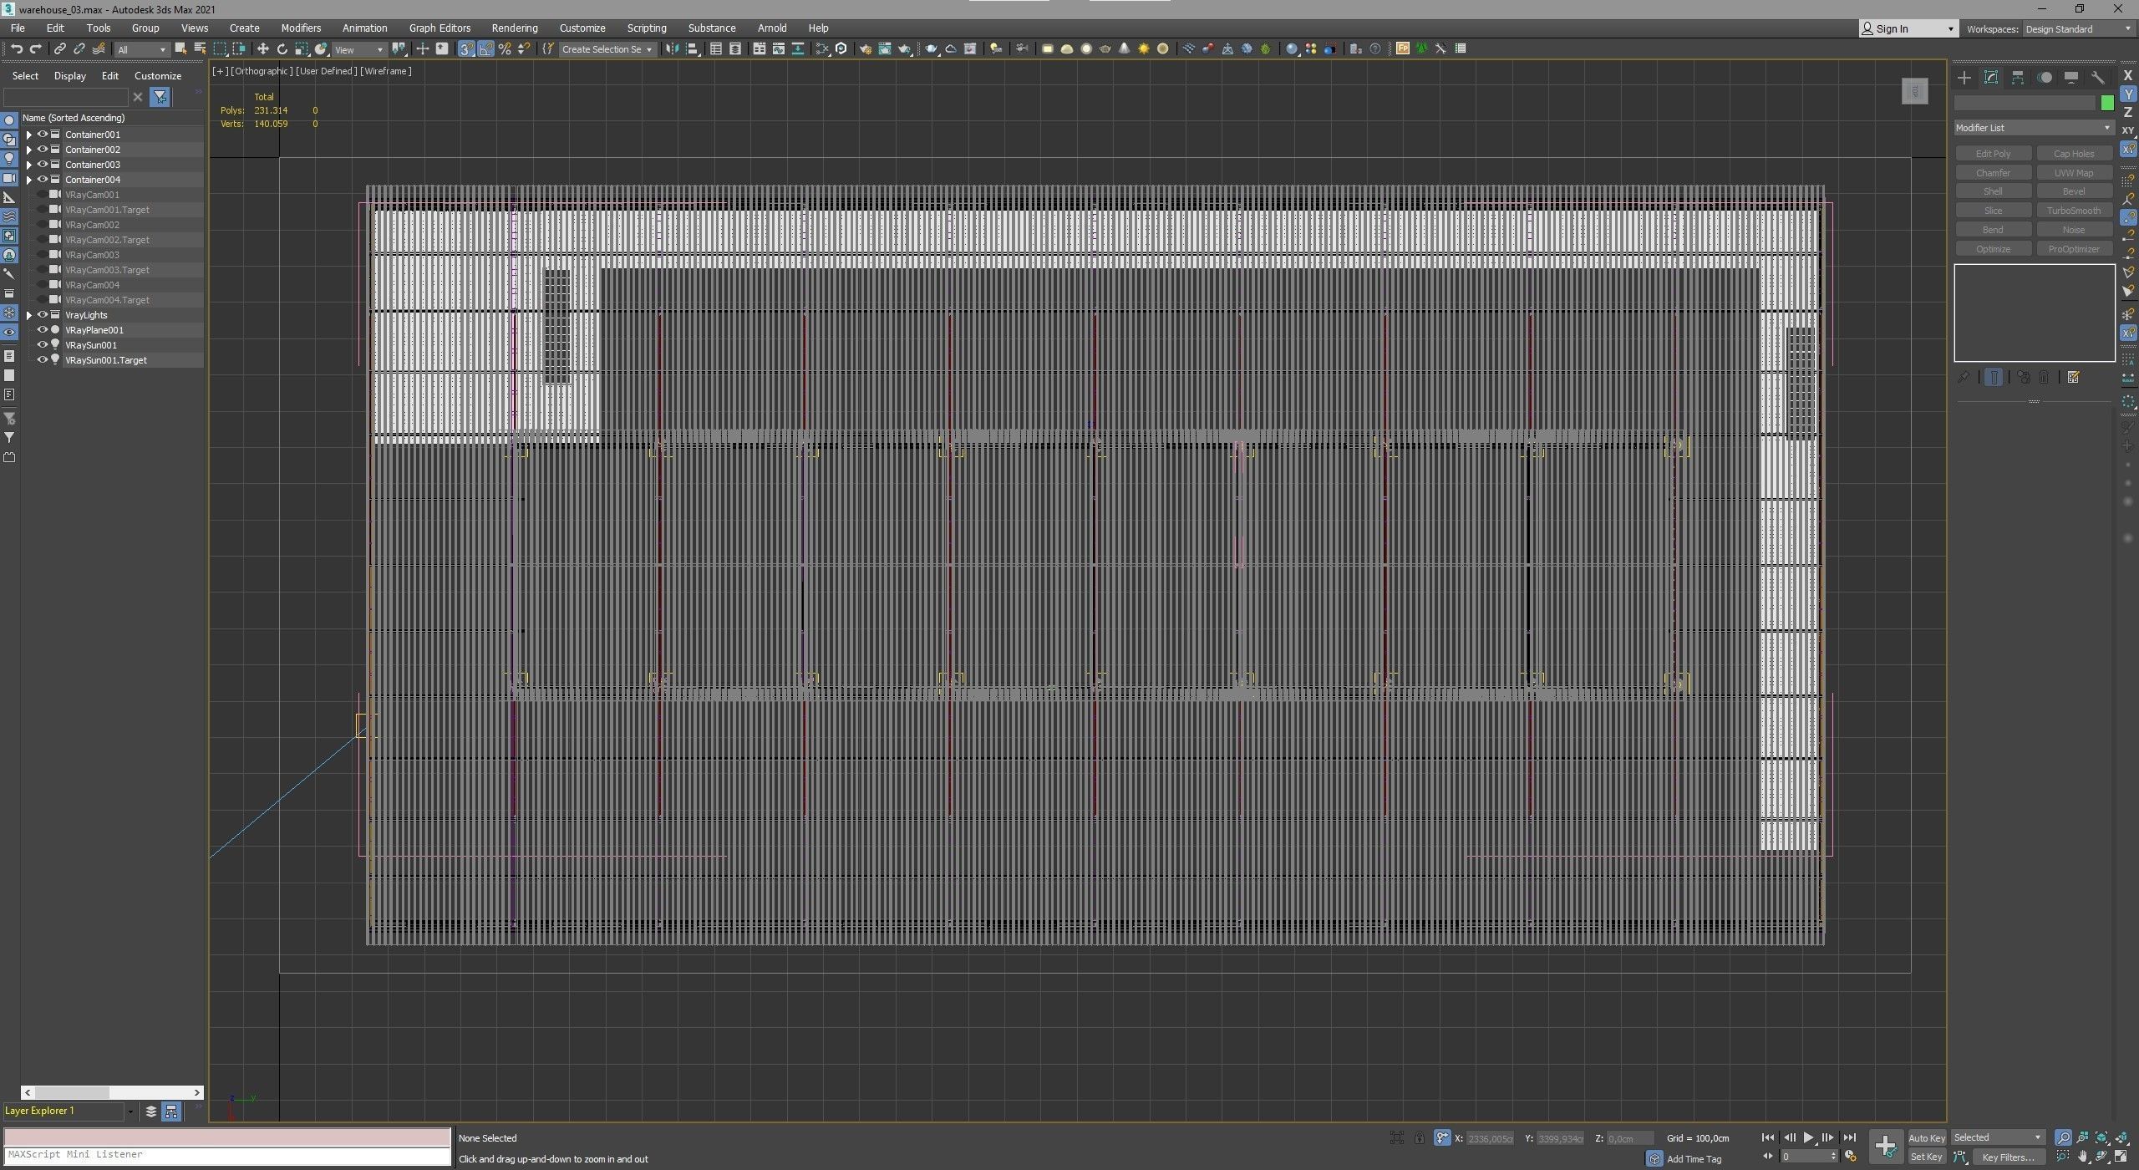Open the Modifier List dropdown
The image size is (2139, 1170).
pos(2032,128)
